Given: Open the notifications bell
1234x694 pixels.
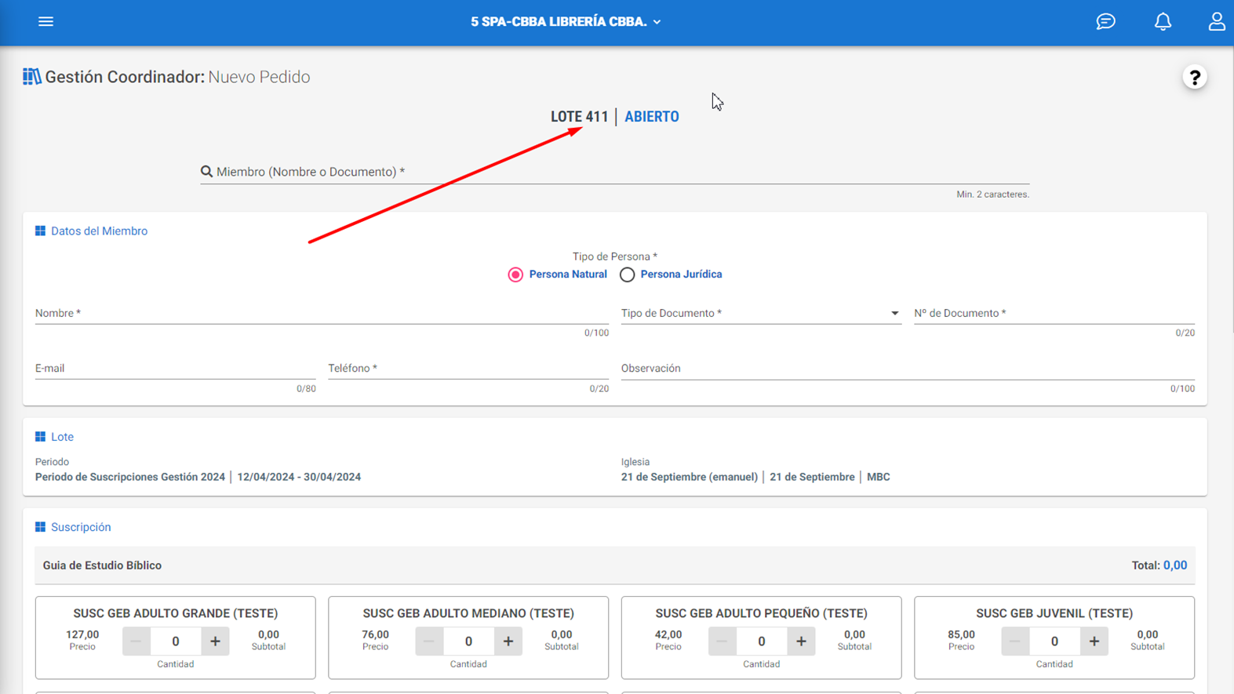Looking at the screenshot, I should pyautogui.click(x=1163, y=22).
